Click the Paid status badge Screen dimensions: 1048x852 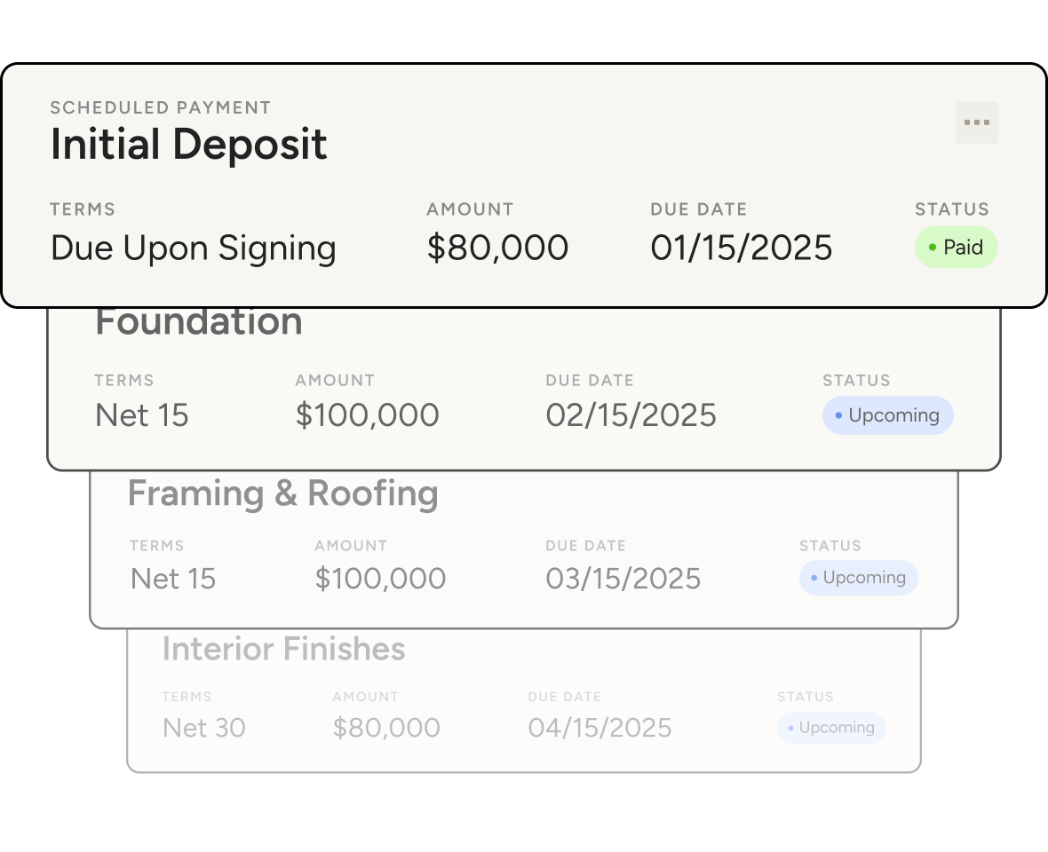tap(956, 248)
